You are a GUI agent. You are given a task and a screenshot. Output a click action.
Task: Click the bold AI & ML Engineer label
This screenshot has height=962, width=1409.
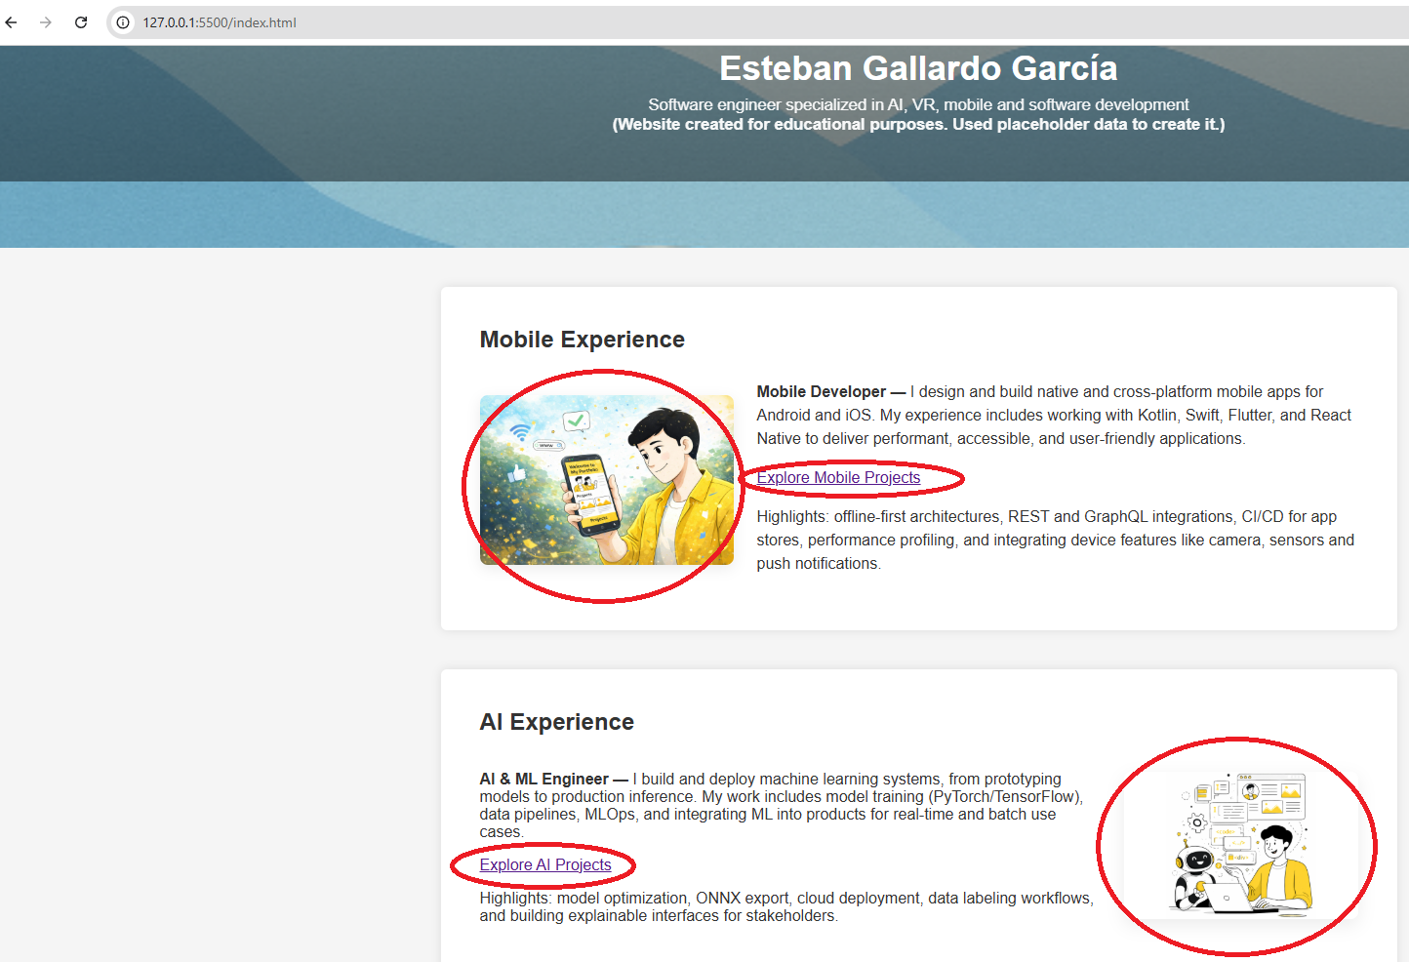[543, 779]
